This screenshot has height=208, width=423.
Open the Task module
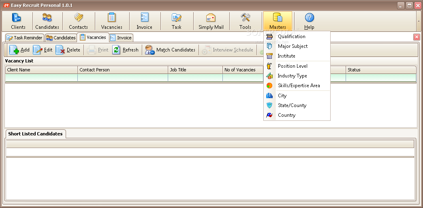[176, 21]
